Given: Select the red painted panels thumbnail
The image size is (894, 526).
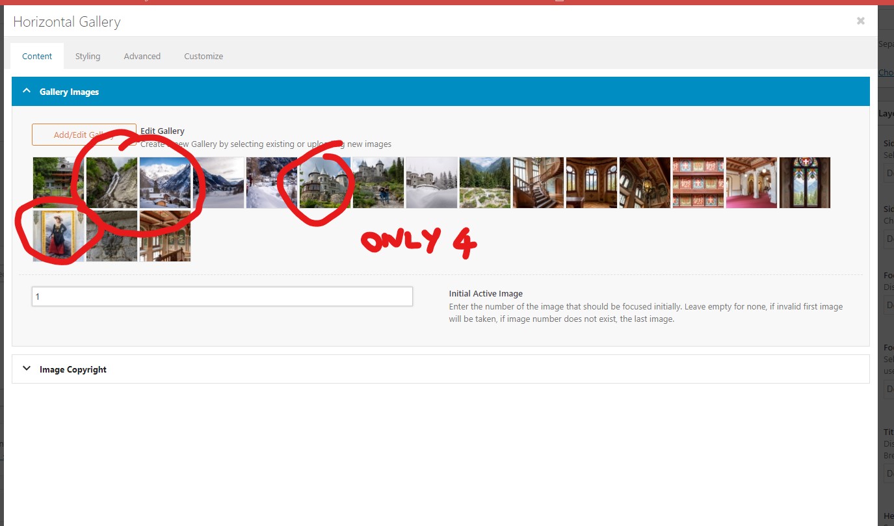Looking at the screenshot, I should click(698, 183).
